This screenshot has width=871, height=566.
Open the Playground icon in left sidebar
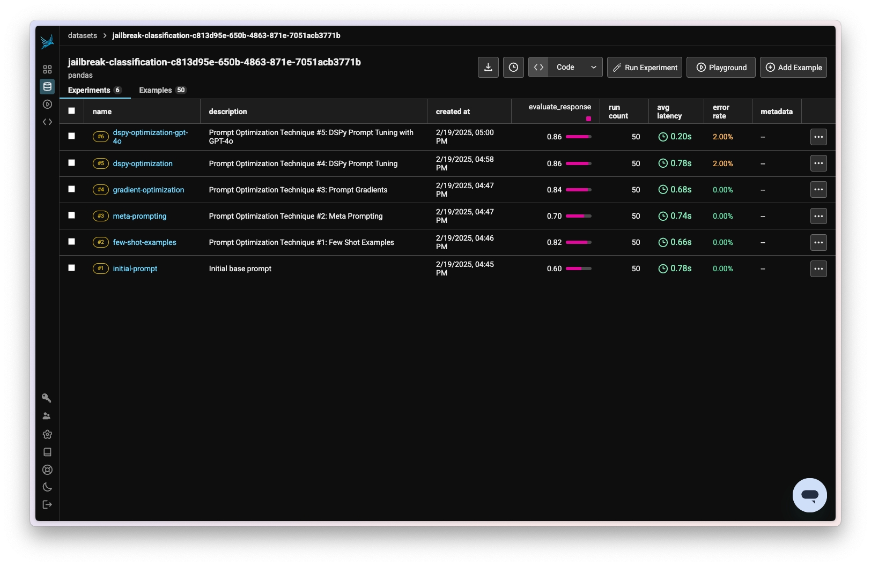point(47,105)
